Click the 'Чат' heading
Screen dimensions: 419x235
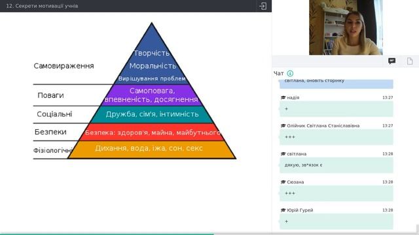coord(279,73)
